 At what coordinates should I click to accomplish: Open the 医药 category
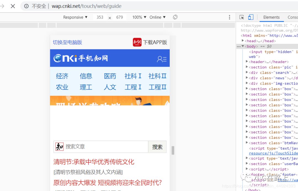pyautogui.click(x=110, y=76)
